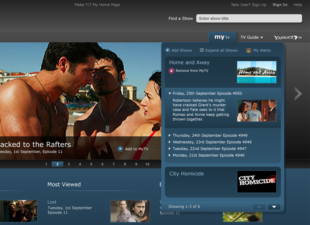Select page 3 in the pagination bar
The width and height of the screenshot is (310, 225).
click(69, 164)
